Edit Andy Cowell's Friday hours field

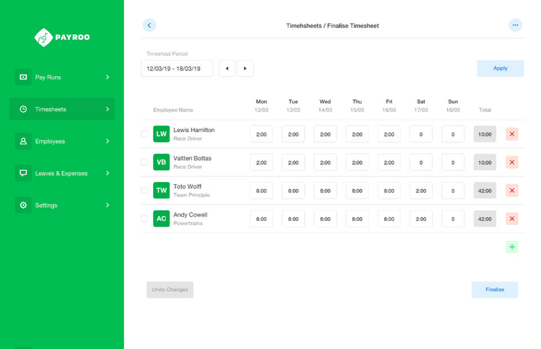click(x=389, y=219)
